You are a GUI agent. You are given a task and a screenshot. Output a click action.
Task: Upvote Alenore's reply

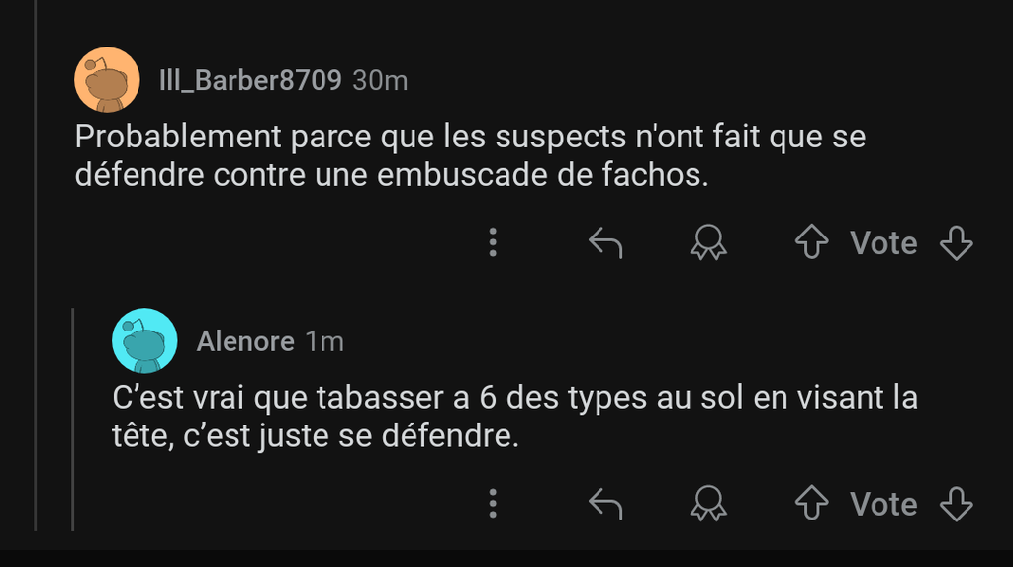811,503
